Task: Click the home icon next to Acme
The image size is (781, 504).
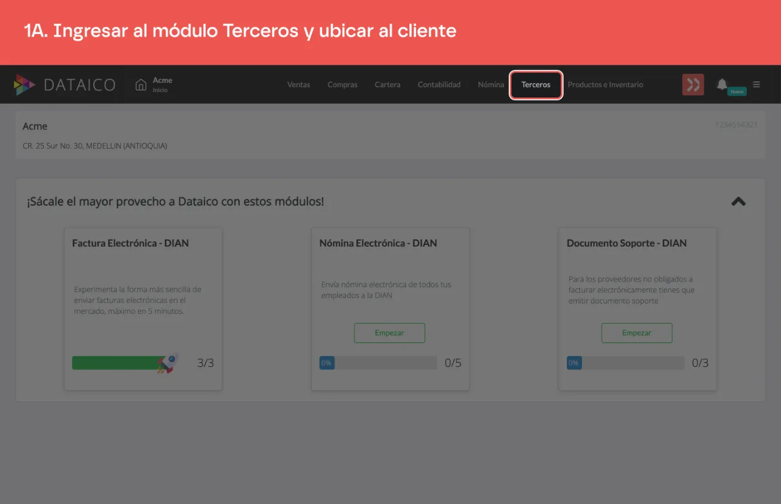Action: point(141,85)
